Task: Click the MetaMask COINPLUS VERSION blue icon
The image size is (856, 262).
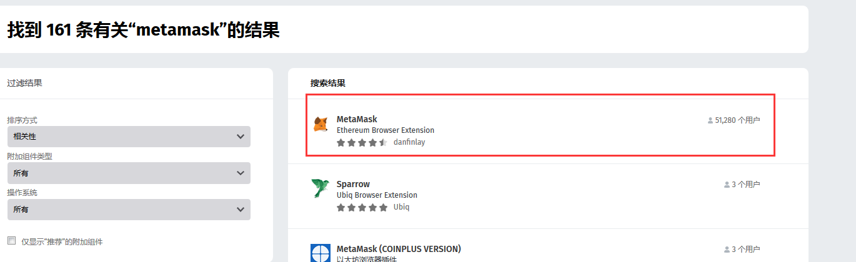Action: tap(321, 253)
